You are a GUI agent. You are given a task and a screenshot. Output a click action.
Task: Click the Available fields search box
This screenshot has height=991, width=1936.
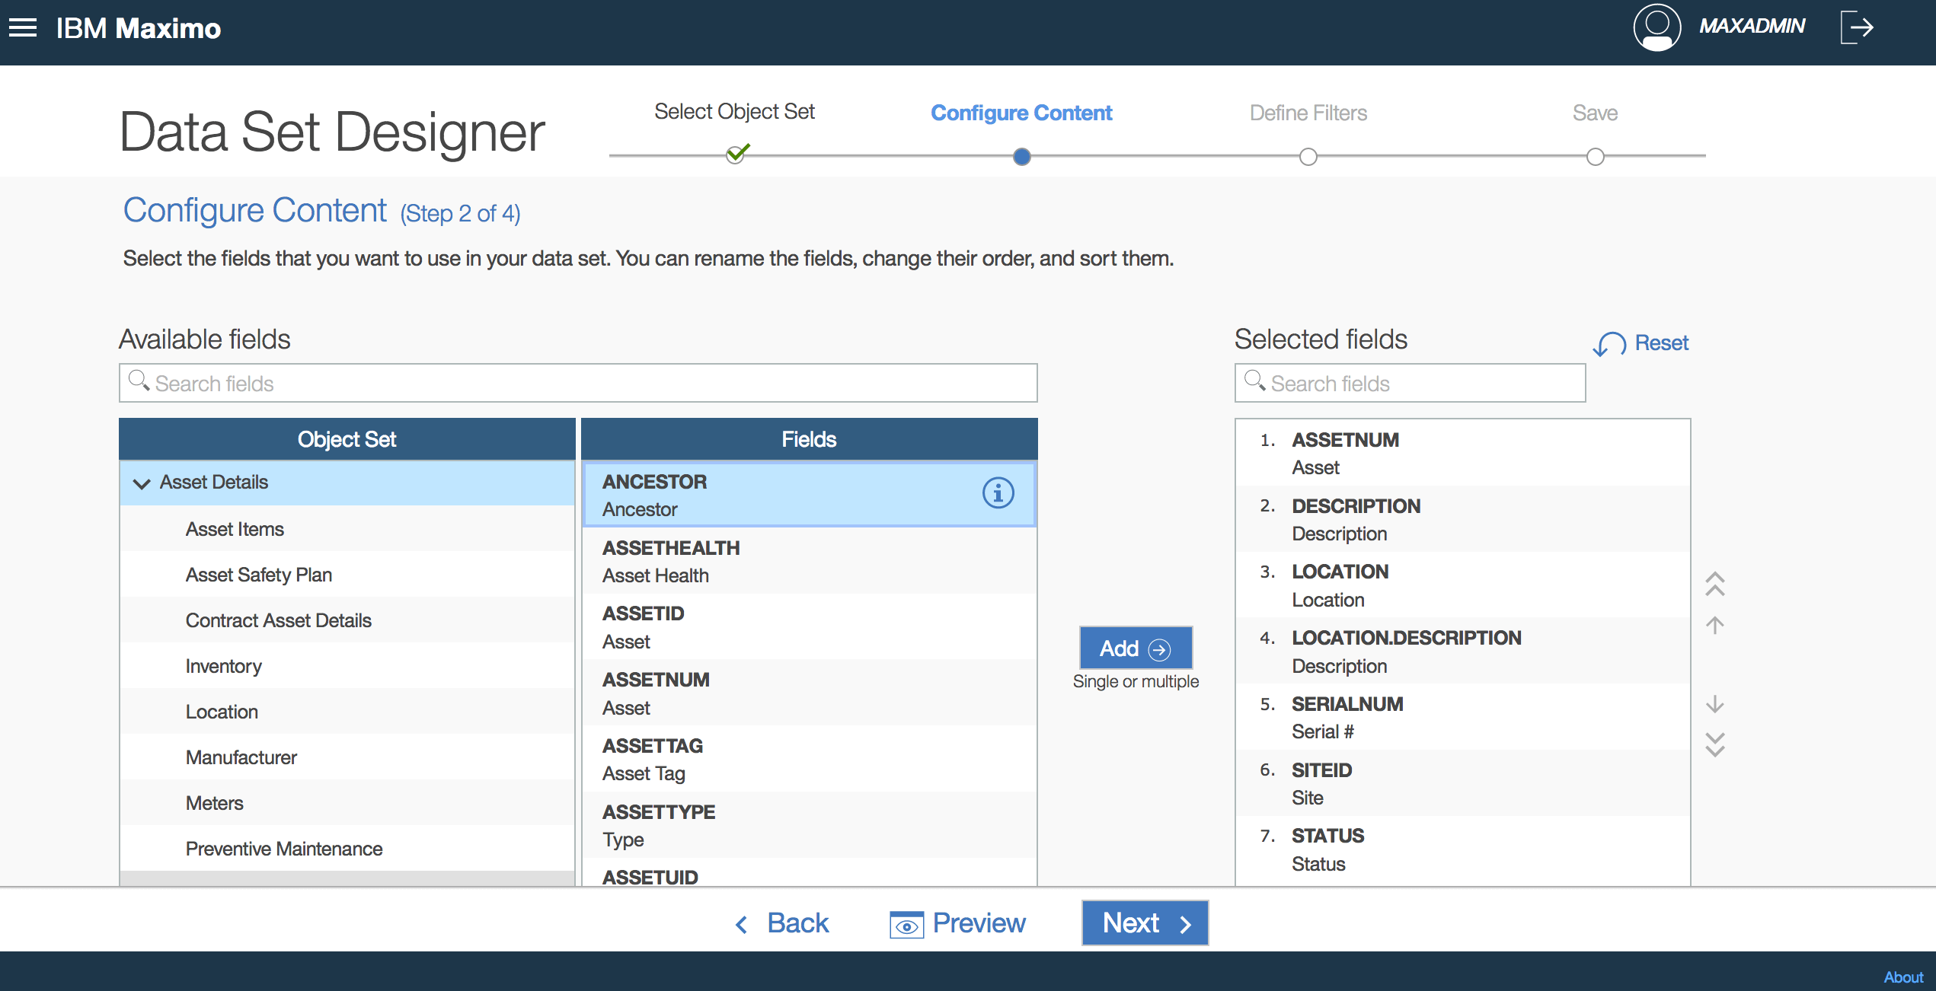point(578,383)
